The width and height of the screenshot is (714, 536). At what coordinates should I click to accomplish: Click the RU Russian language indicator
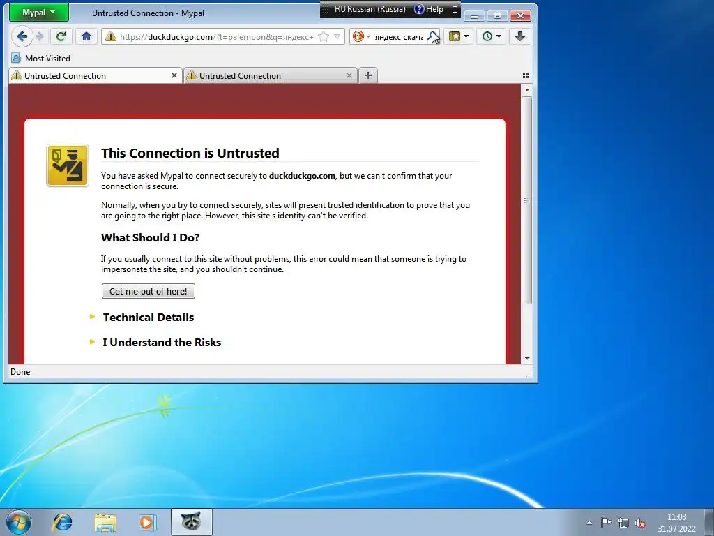coord(370,9)
